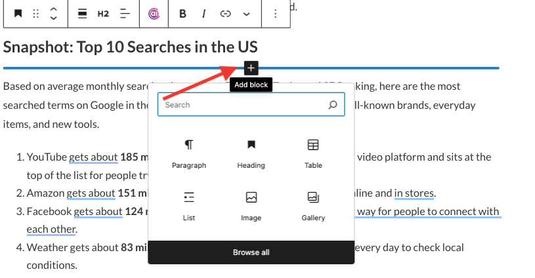This screenshot has width=535, height=278.
Task: Toggle italic formatting
Action: point(203,14)
